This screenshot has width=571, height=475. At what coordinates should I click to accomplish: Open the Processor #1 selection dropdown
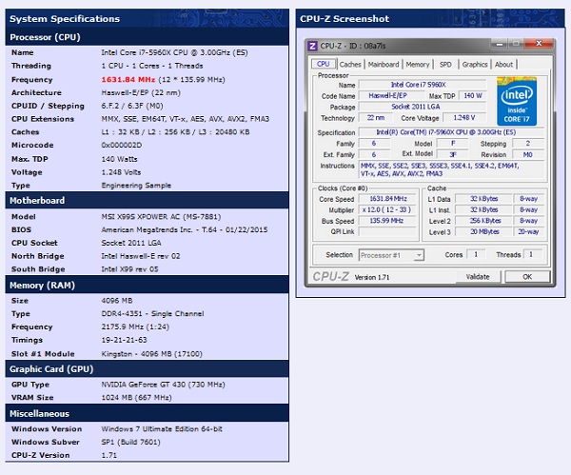coord(391,255)
